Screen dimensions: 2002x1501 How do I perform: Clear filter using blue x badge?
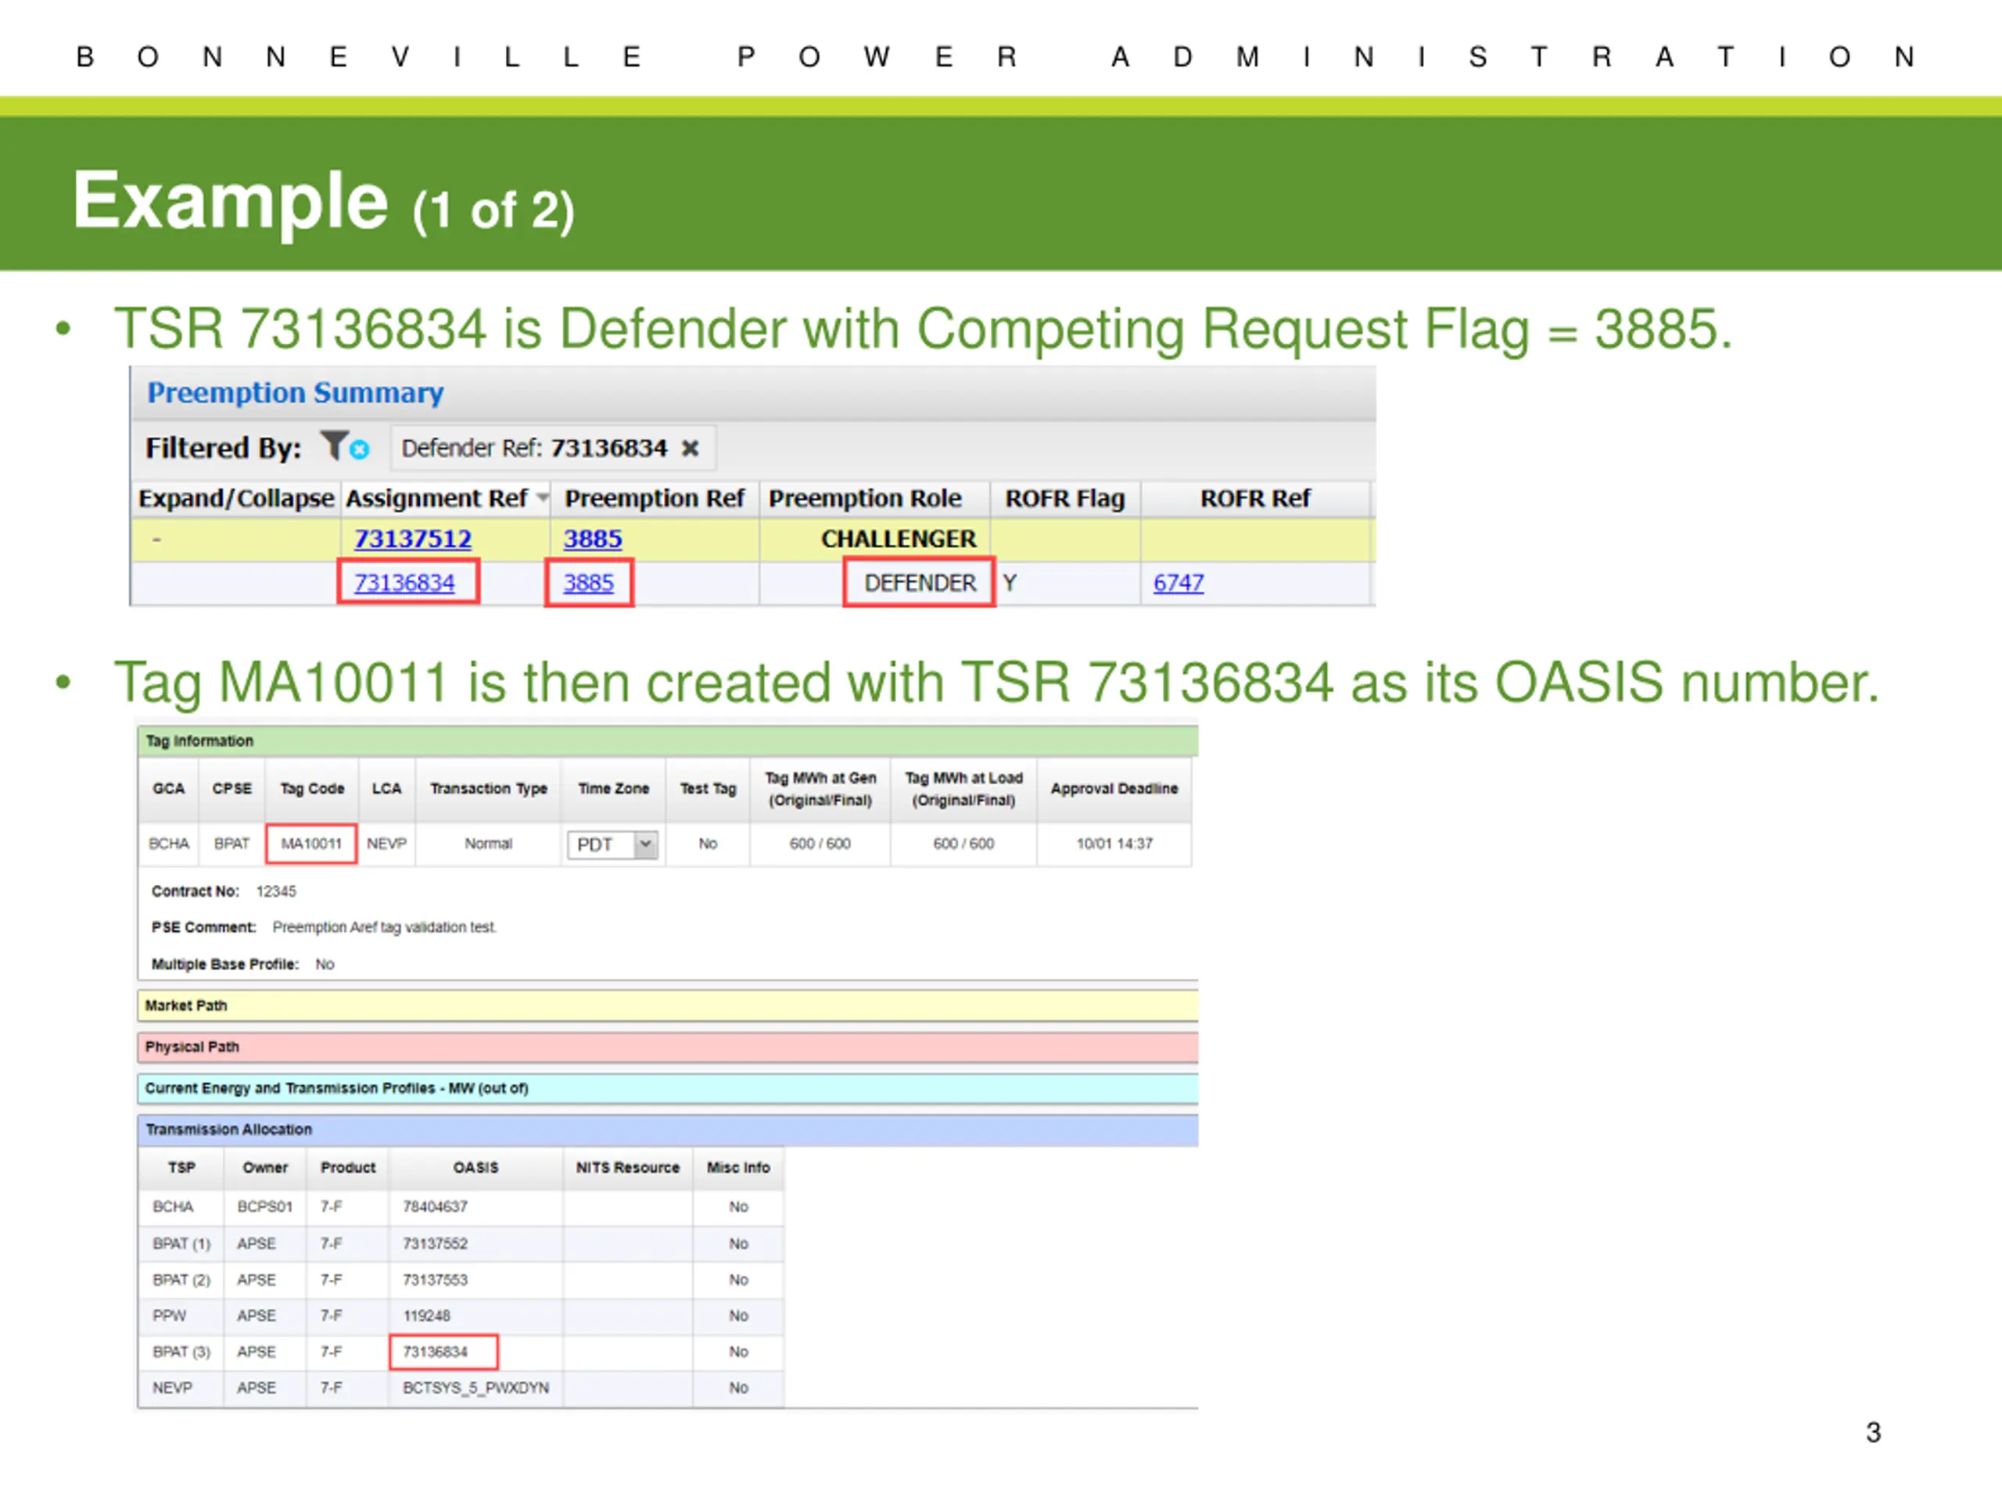point(359,450)
